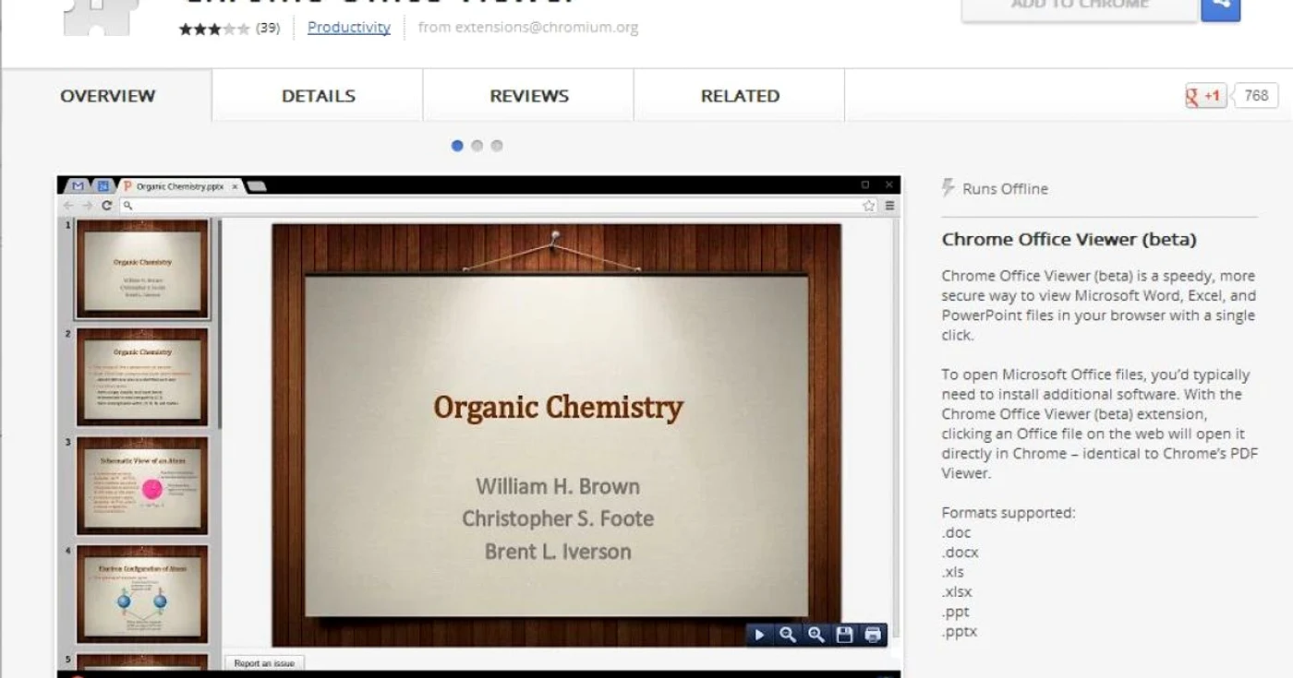This screenshot has height=678, width=1293.
Task: Click the print icon in viewer toolbar
Action: coord(873,635)
